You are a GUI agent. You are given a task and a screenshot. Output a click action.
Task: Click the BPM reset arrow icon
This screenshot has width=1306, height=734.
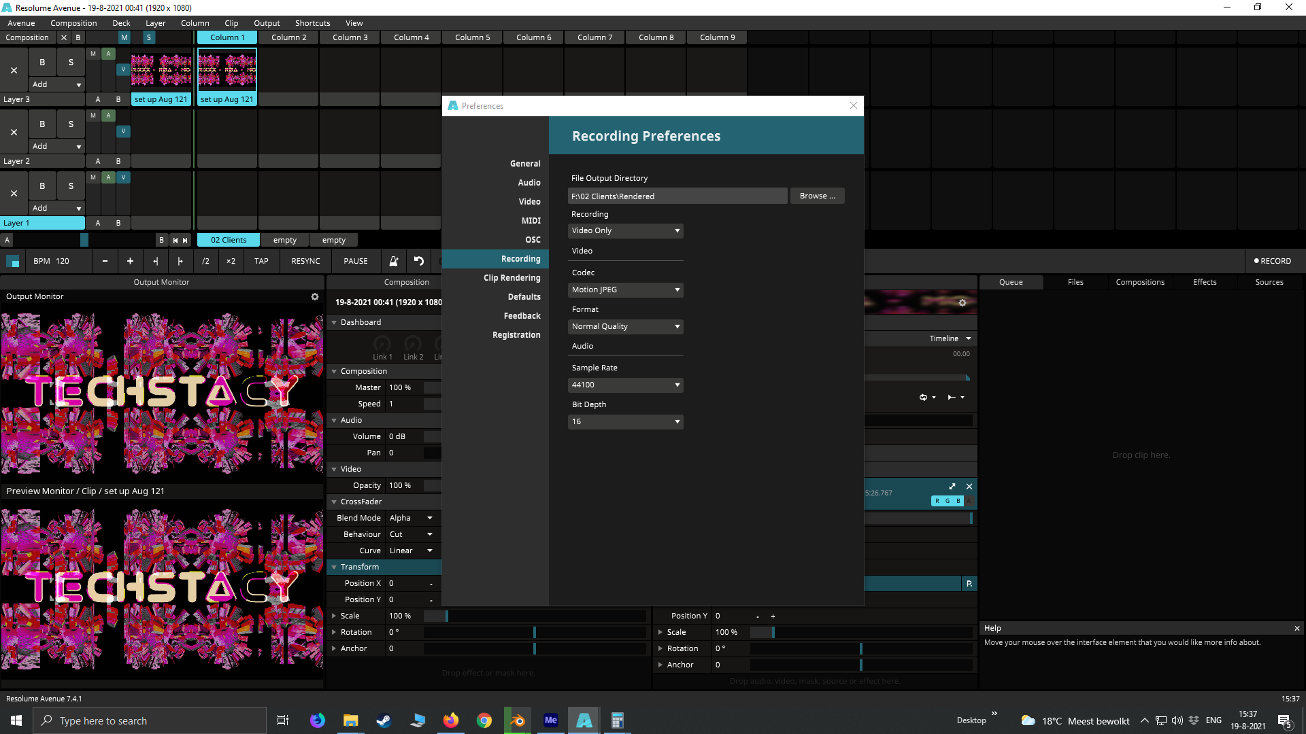tap(419, 261)
